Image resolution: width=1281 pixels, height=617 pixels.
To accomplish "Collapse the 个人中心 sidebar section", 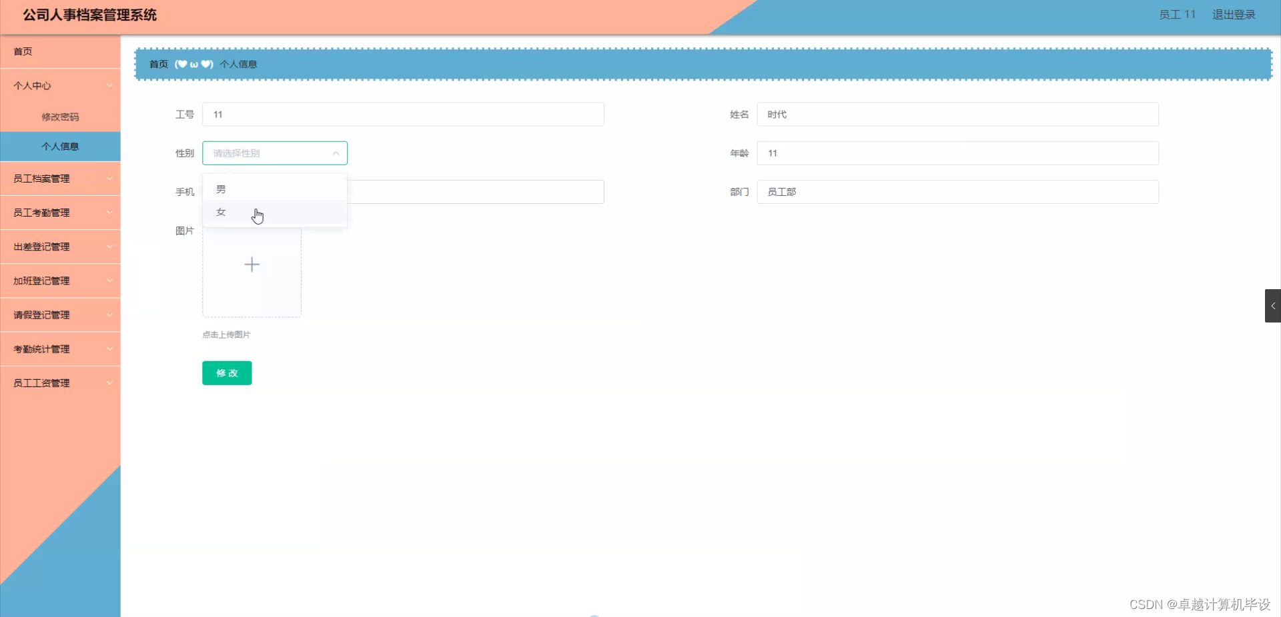I will 60,85.
